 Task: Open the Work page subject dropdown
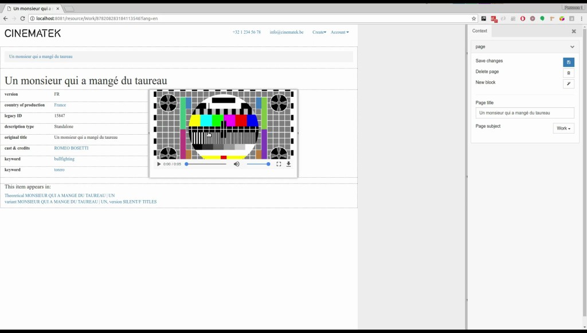point(563,128)
